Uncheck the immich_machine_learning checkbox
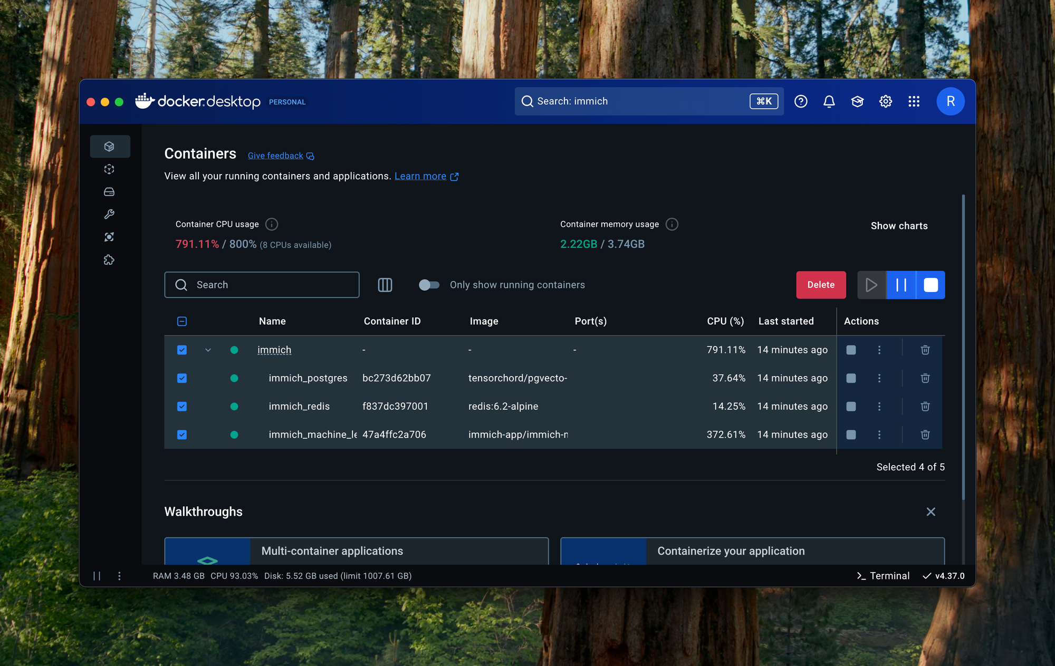 tap(182, 435)
